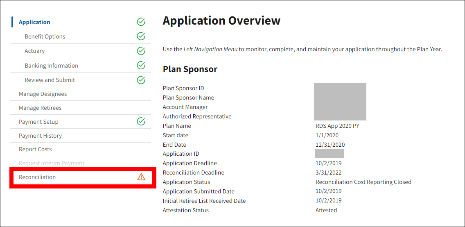Open the Actuary page
The width and height of the screenshot is (465, 227).
[35, 51]
